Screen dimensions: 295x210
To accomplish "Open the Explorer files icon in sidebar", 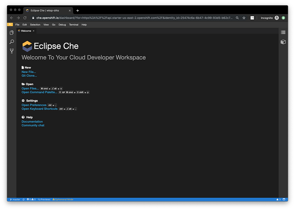I will pos(12,33).
